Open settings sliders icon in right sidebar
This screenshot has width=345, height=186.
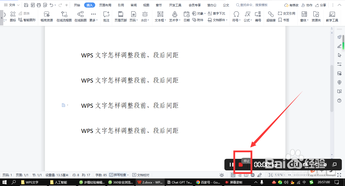(339, 64)
